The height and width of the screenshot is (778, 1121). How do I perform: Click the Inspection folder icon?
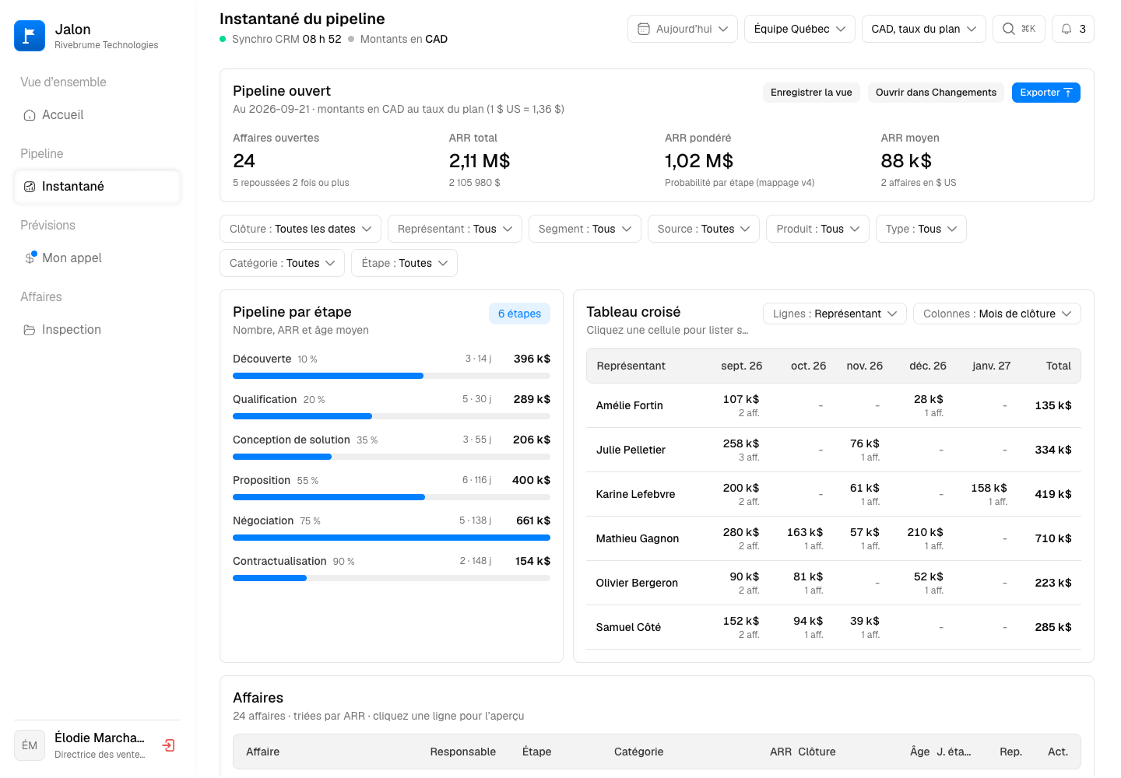(30, 330)
